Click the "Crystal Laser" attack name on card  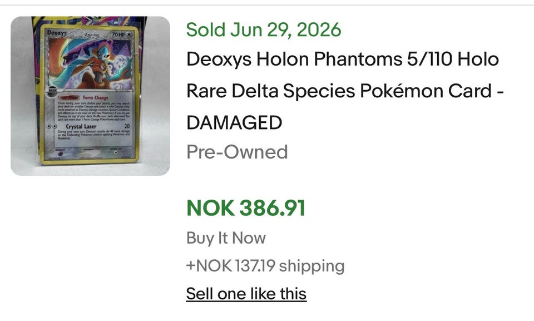pyautogui.click(x=81, y=126)
